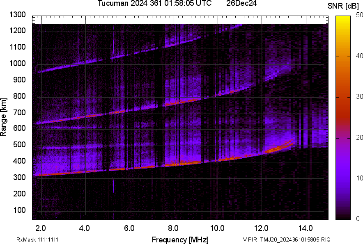
Task: Click the y-axis tick label '700'
Action: click(x=21, y=112)
